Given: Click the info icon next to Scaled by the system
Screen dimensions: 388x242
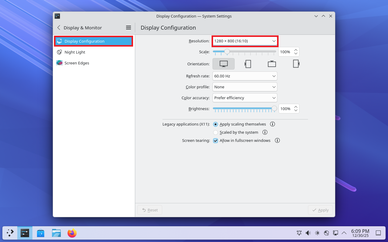Looking at the screenshot, I should (x=265, y=132).
